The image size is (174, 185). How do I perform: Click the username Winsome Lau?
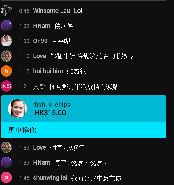tap(51, 11)
